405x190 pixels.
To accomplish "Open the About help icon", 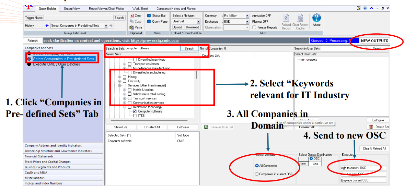I will (316, 18).
